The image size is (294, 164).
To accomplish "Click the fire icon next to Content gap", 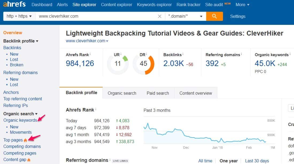I will [29, 160].
